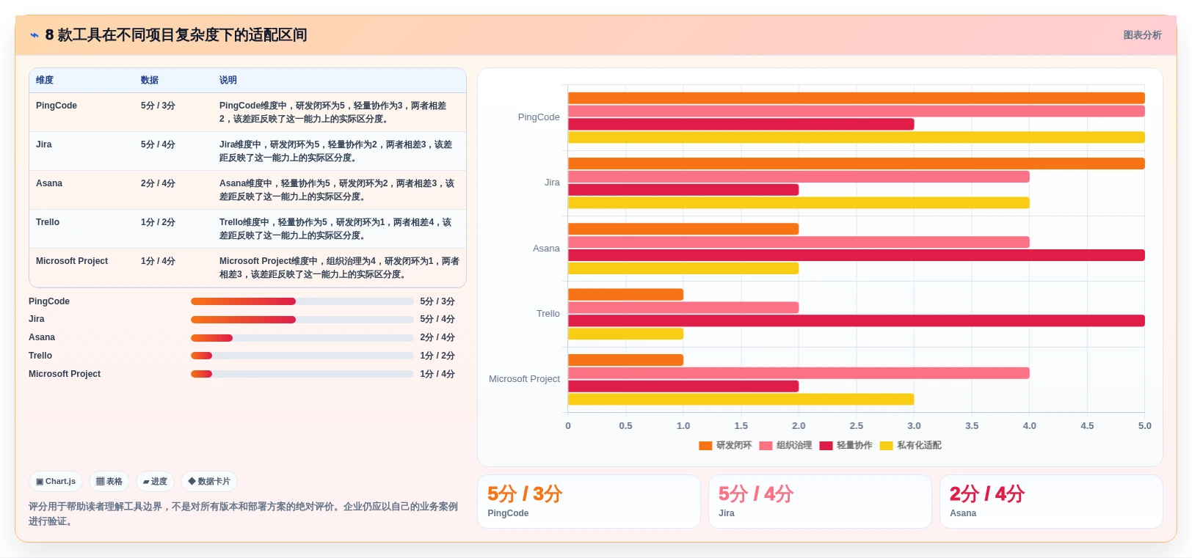Click Asana's red 轻量协作 chart bar
Viewport: 1192px width, 558px height.
tap(856, 255)
